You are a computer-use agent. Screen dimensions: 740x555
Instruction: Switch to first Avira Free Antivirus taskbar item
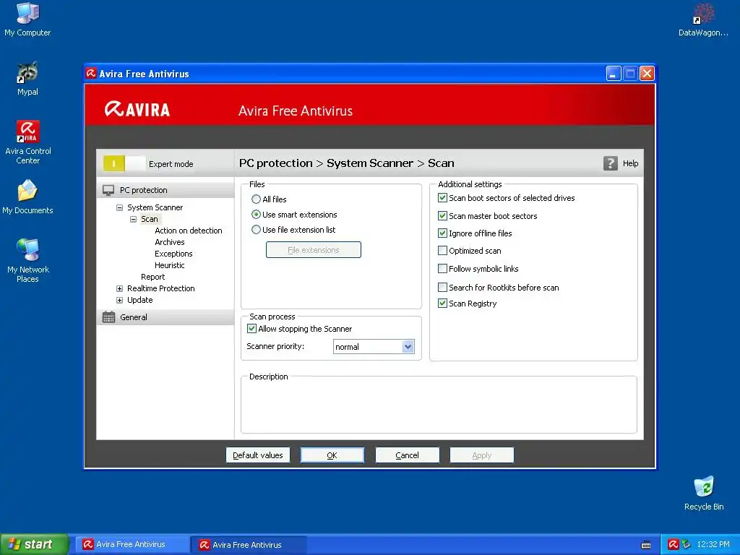[x=132, y=544]
